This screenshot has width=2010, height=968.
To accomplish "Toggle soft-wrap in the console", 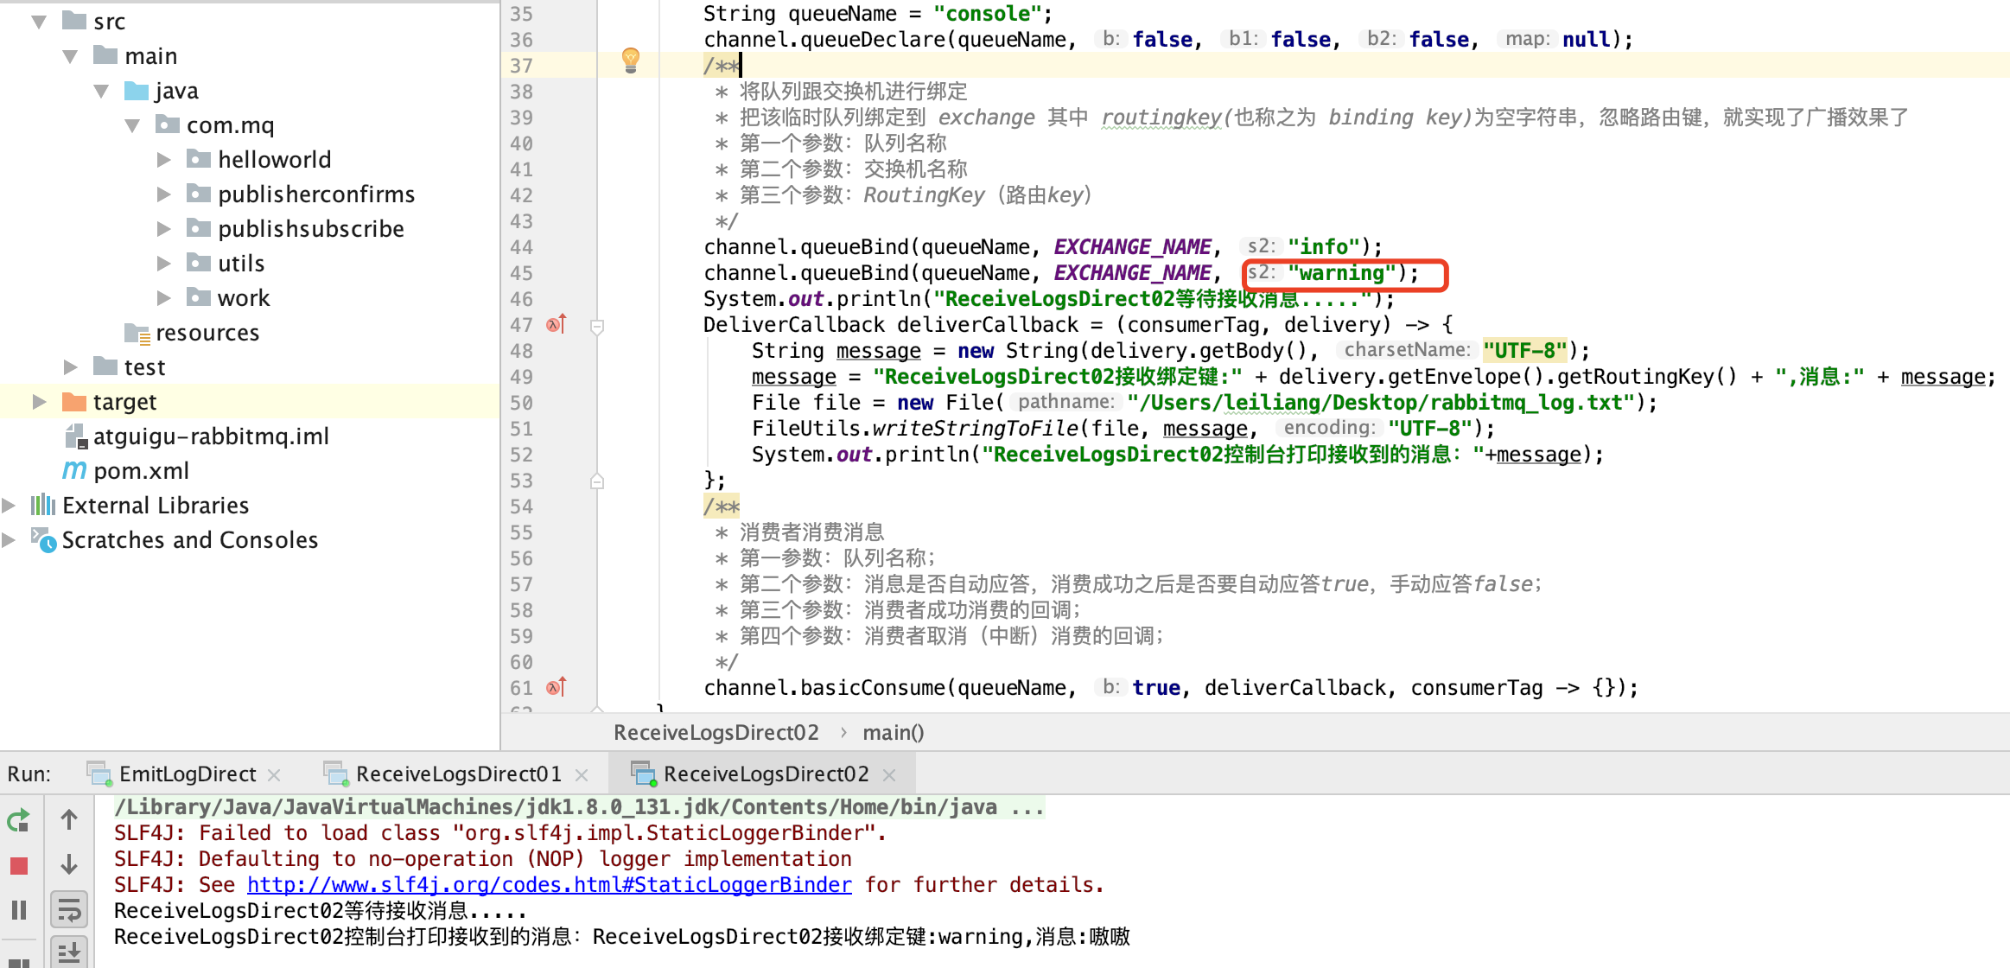I will coord(69,910).
